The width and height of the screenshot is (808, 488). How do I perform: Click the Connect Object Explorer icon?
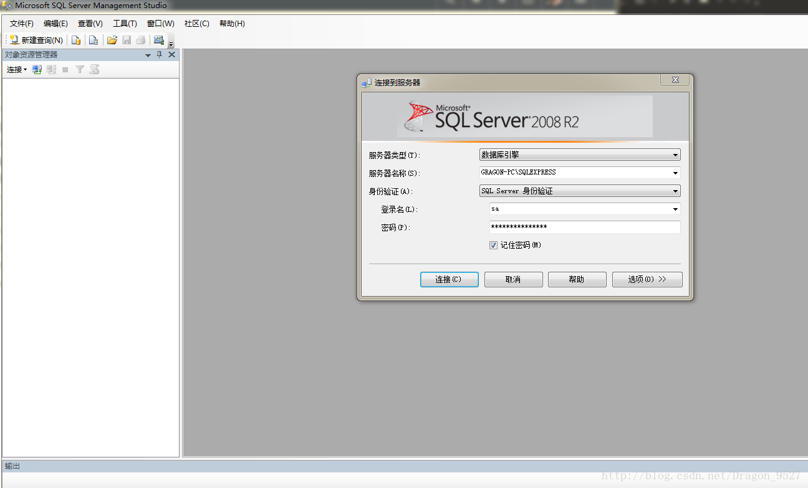pyautogui.click(x=37, y=70)
